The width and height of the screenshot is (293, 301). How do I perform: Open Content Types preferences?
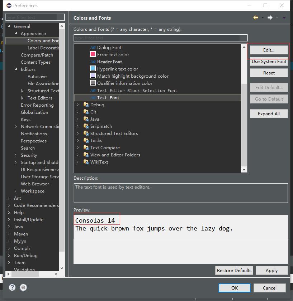tap(36, 62)
